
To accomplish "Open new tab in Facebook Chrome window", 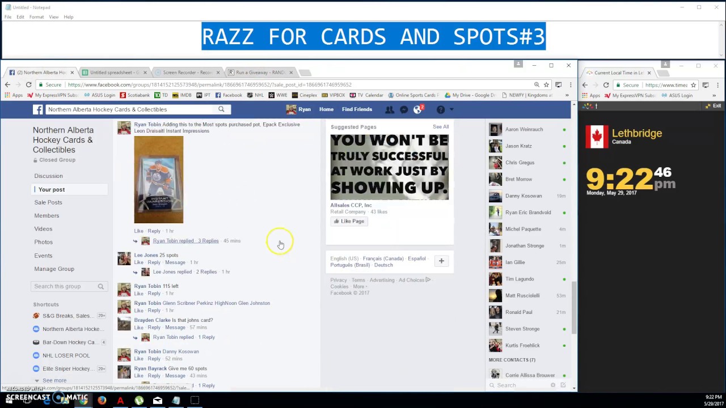I will click(305, 73).
